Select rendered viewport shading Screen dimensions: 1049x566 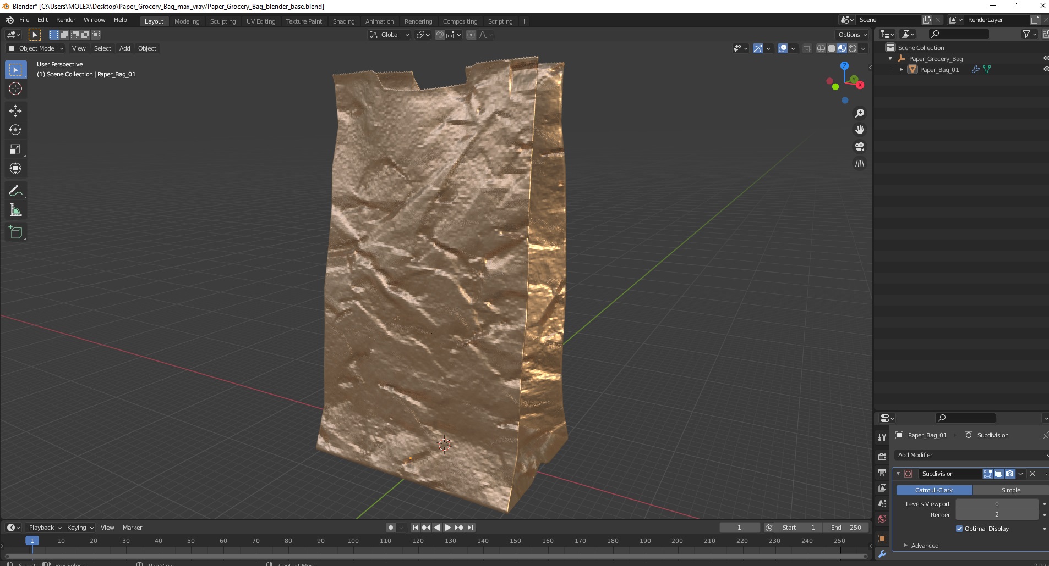tap(853, 48)
